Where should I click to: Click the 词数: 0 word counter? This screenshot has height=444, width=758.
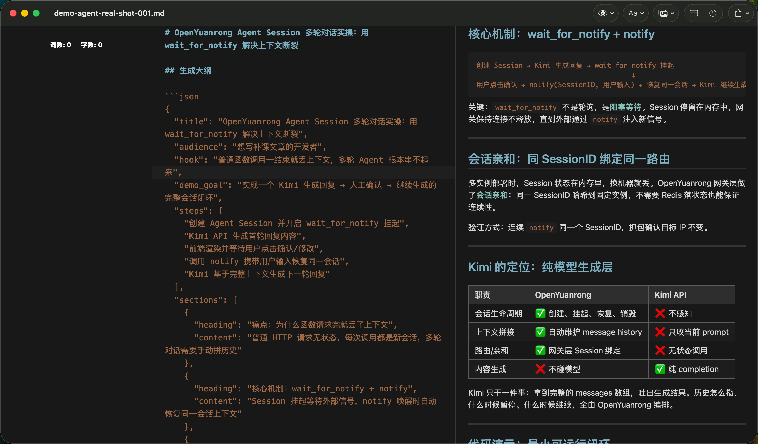point(60,45)
